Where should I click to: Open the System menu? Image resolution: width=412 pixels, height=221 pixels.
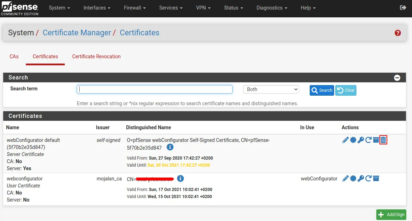[59, 8]
